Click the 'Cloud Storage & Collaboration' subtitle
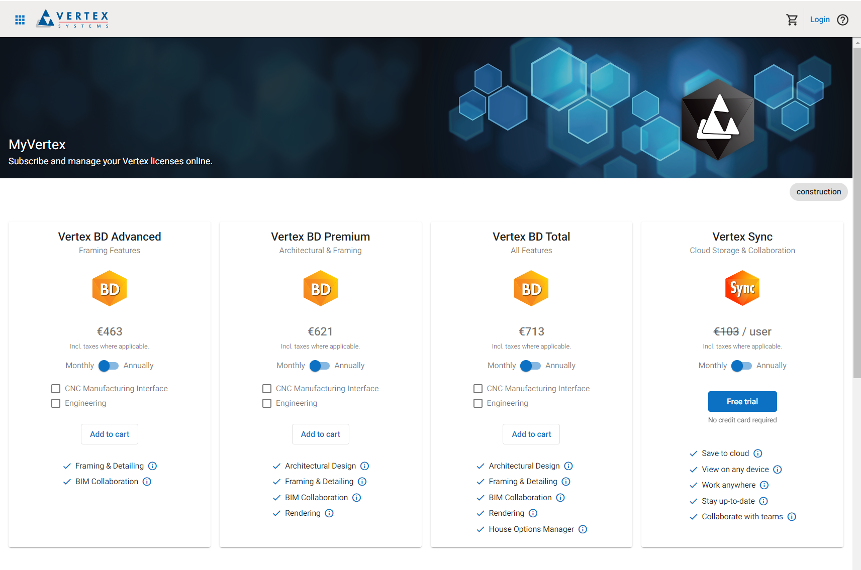 pyautogui.click(x=742, y=251)
